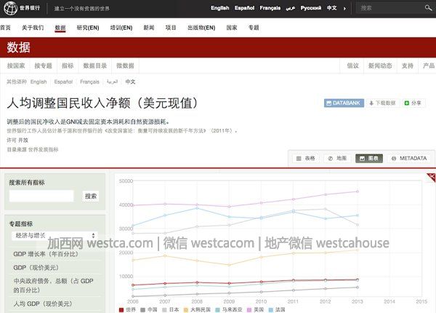Show more languages with the arrow
Screen dimensions: 436x313
tap(344, 8)
